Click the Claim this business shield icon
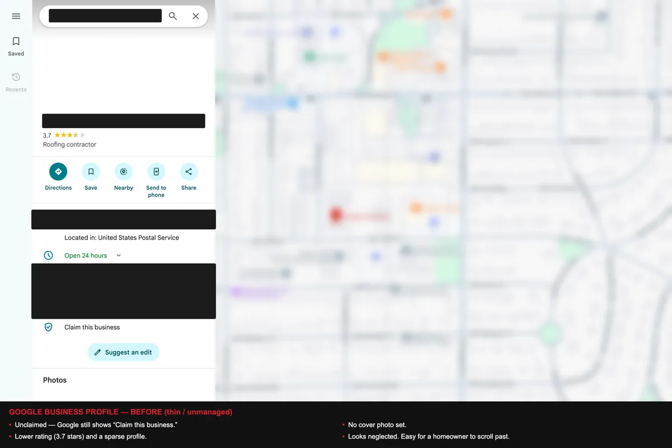 click(x=48, y=327)
